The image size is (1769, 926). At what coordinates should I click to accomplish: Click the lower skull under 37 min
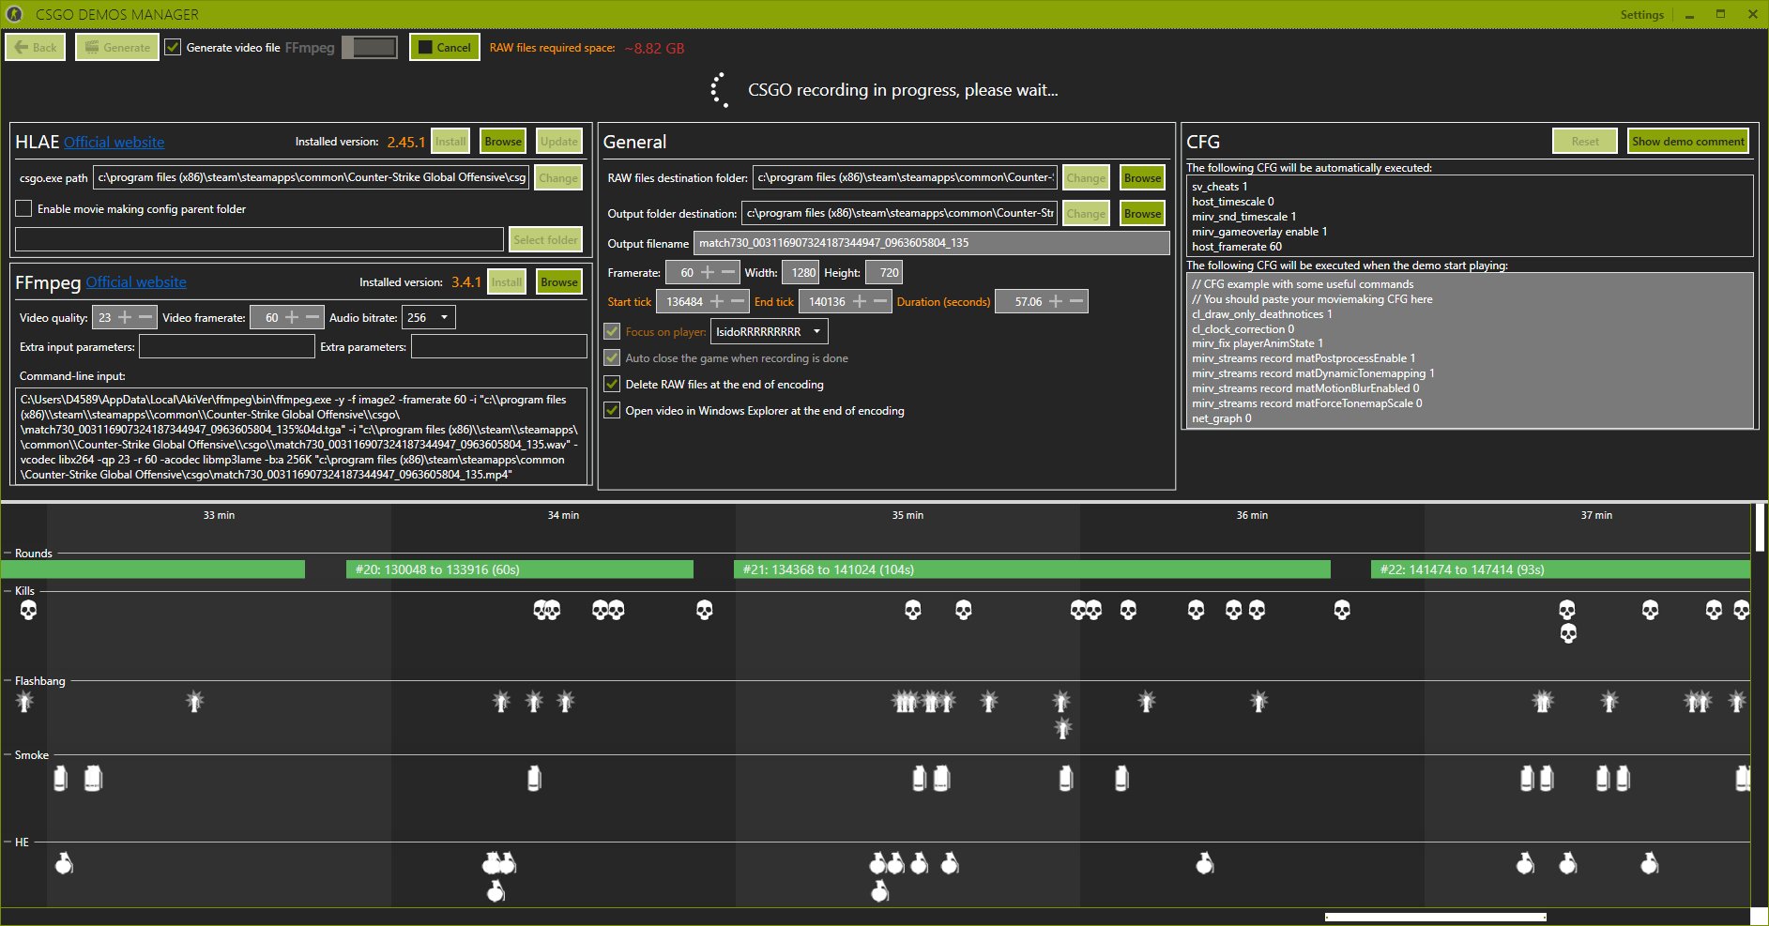pyautogui.click(x=1568, y=634)
